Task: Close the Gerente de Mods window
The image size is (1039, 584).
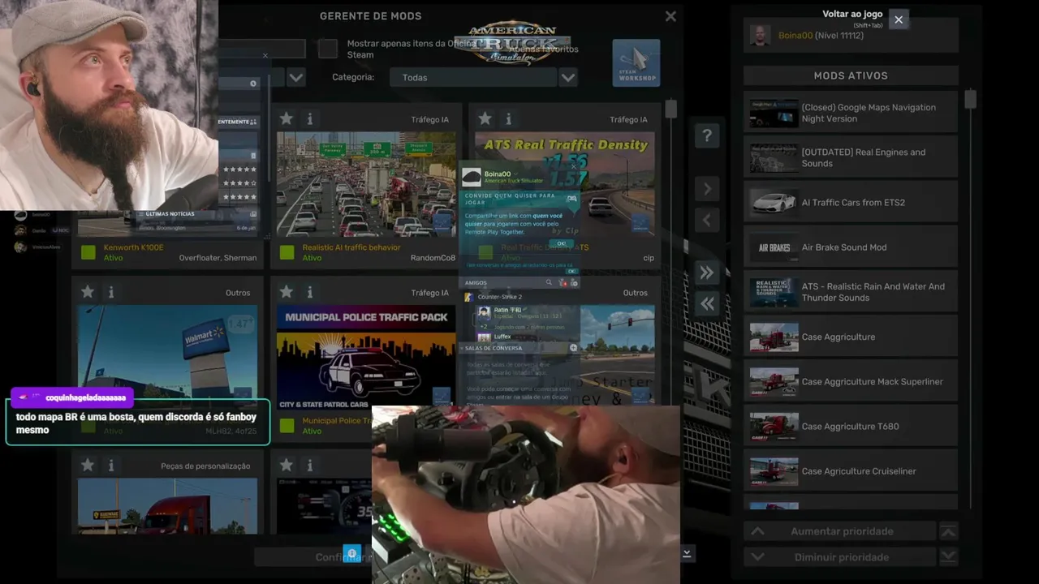Action: (670, 16)
